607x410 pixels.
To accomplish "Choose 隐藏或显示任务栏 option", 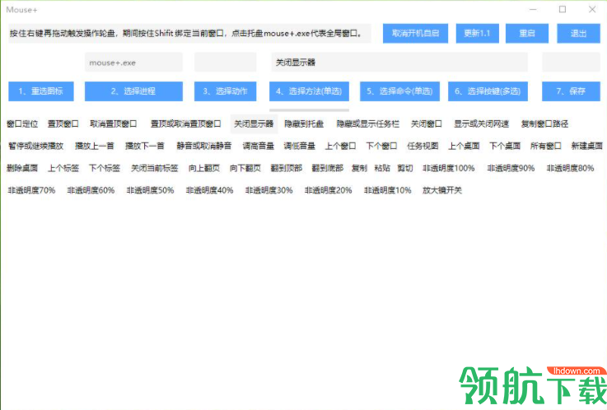I will 368,123.
